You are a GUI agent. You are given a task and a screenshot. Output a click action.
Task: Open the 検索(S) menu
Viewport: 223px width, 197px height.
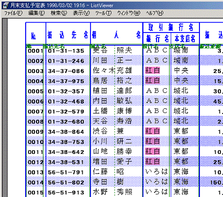tap(59, 13)
